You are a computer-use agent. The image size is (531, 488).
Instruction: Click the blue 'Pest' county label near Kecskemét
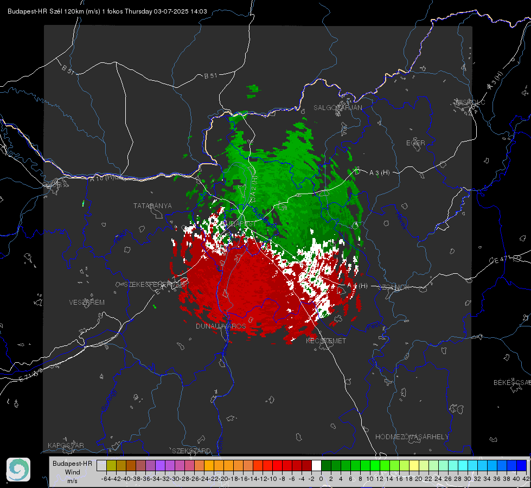tap(373, 326)
